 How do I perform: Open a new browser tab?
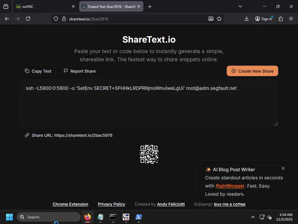[150, 7]
